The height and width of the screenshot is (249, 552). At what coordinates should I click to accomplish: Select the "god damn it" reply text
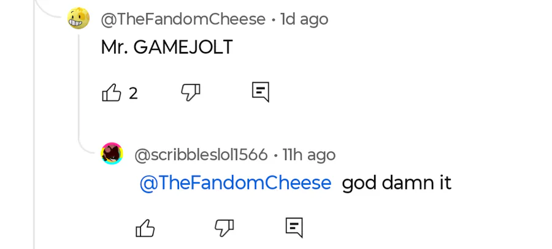396,183
